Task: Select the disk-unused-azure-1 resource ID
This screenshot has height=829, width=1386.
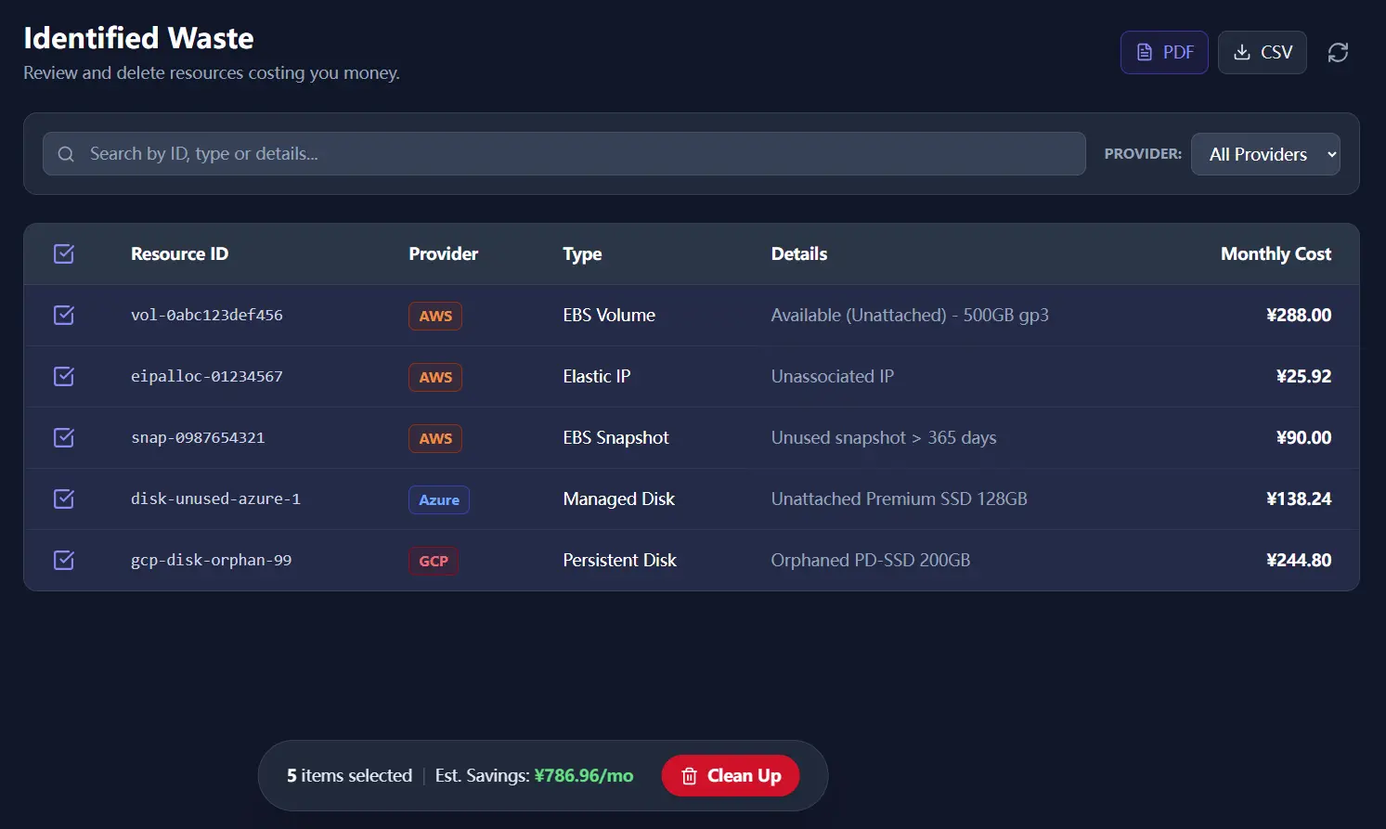Action: (215, 499)
